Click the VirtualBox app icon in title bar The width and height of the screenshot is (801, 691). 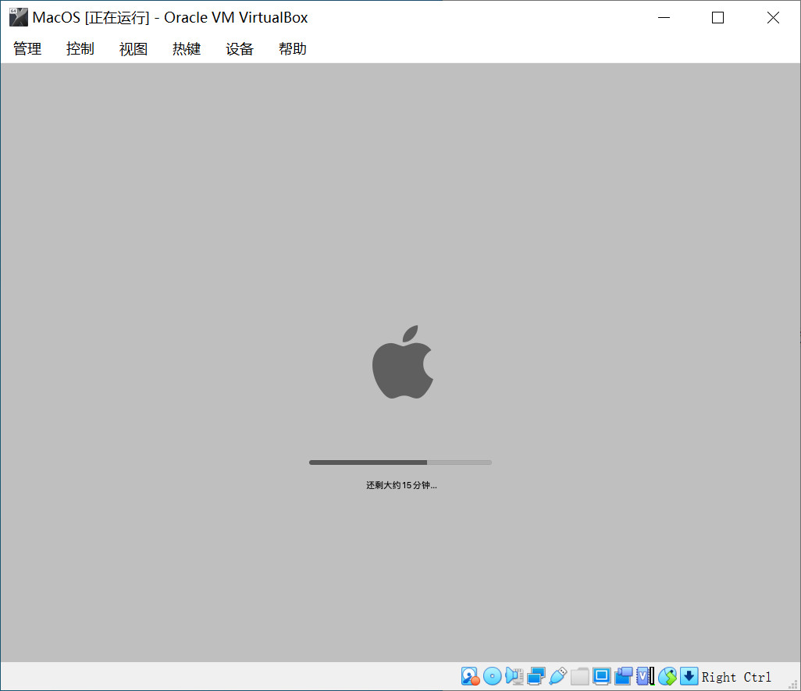(19, 17)
